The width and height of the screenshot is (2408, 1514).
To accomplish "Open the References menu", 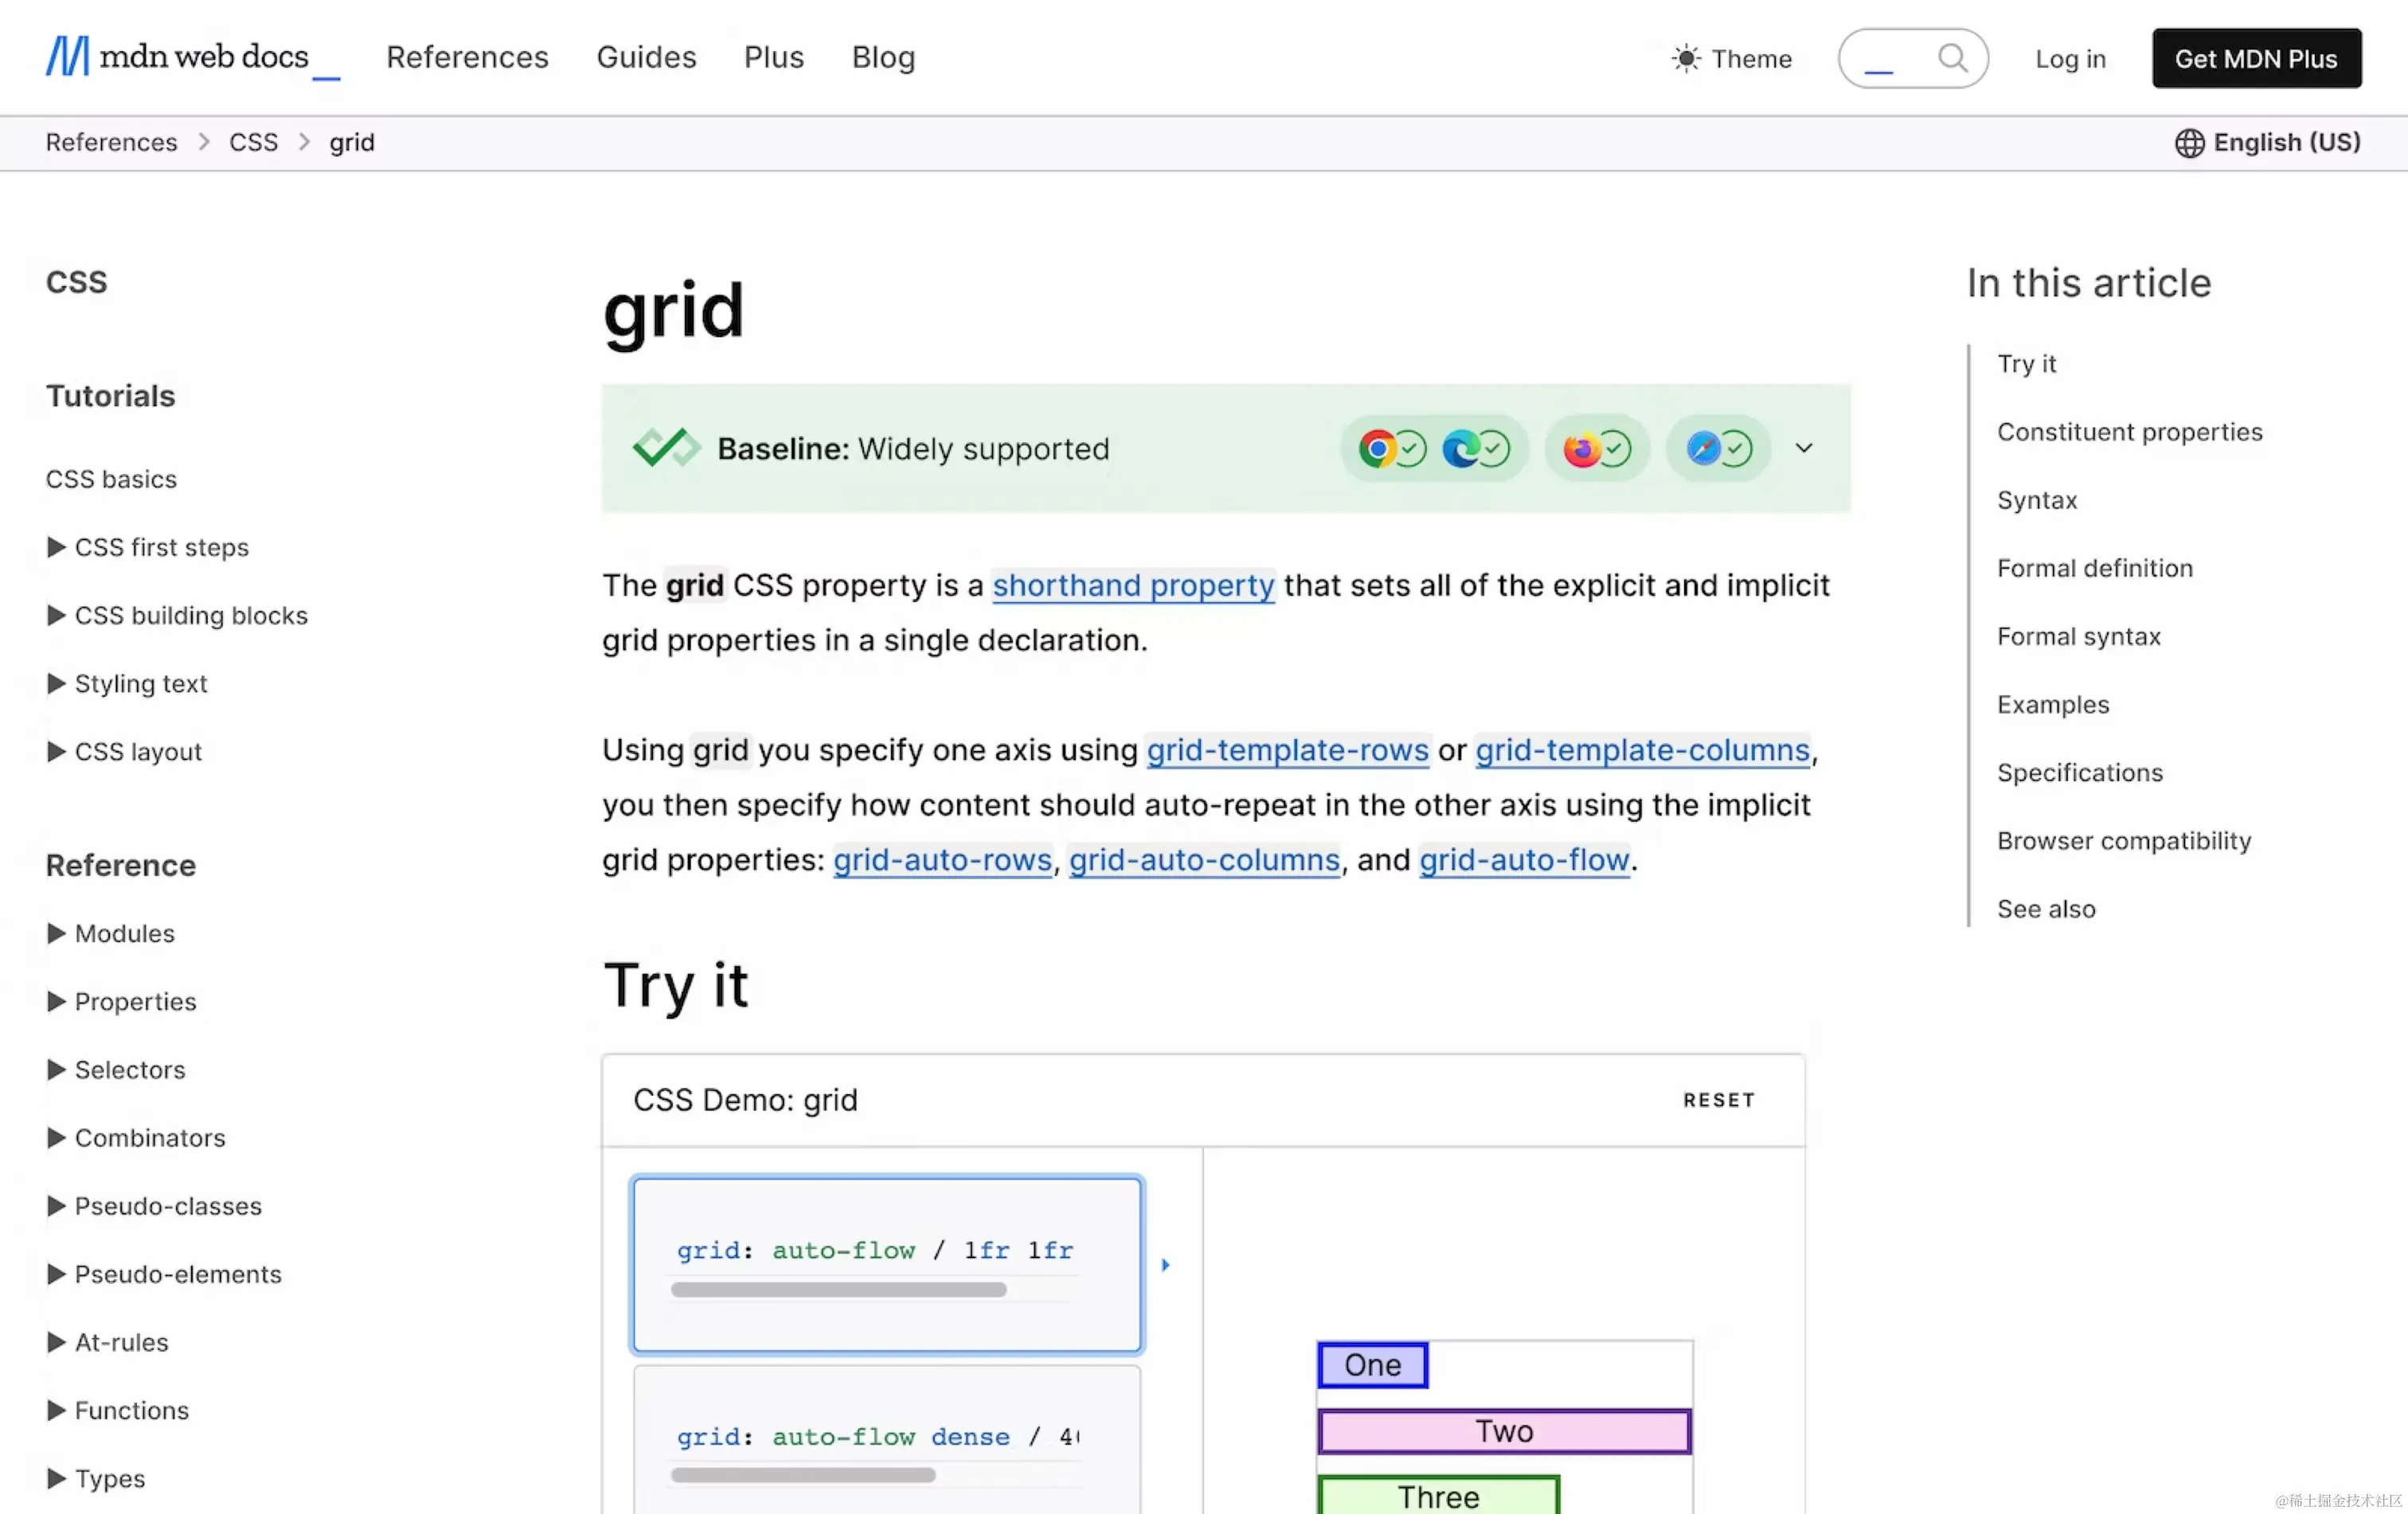I will (467, 58).
